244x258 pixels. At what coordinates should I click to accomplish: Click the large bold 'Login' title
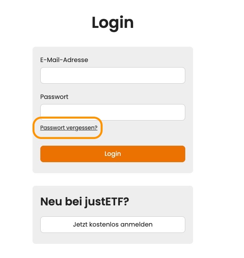coord(112,23)
